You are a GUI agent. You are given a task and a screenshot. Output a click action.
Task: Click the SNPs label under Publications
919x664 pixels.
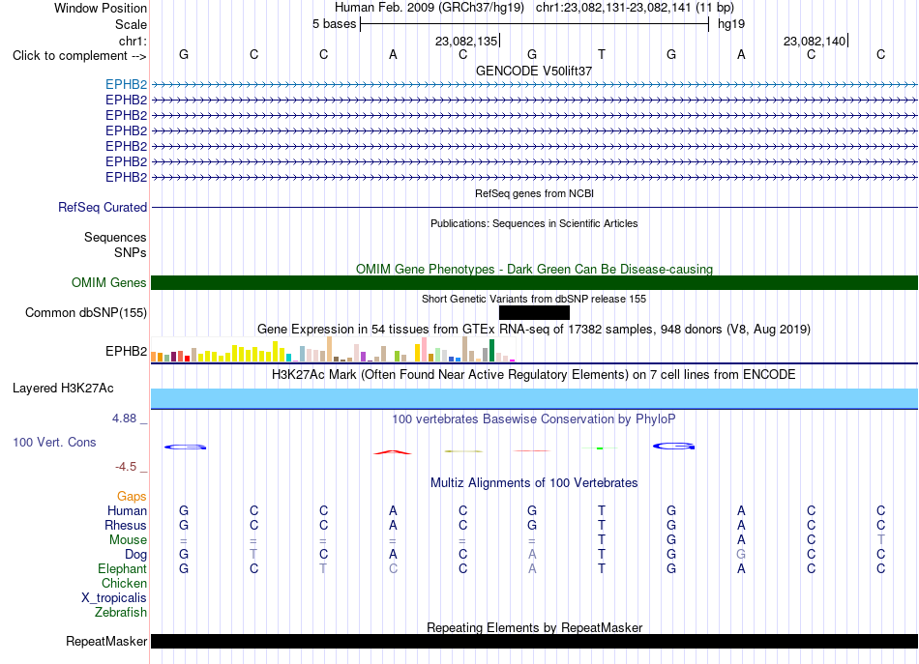click(x=131, y=252)
